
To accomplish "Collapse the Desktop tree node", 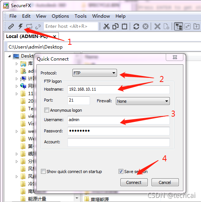I will coord(9,56).
